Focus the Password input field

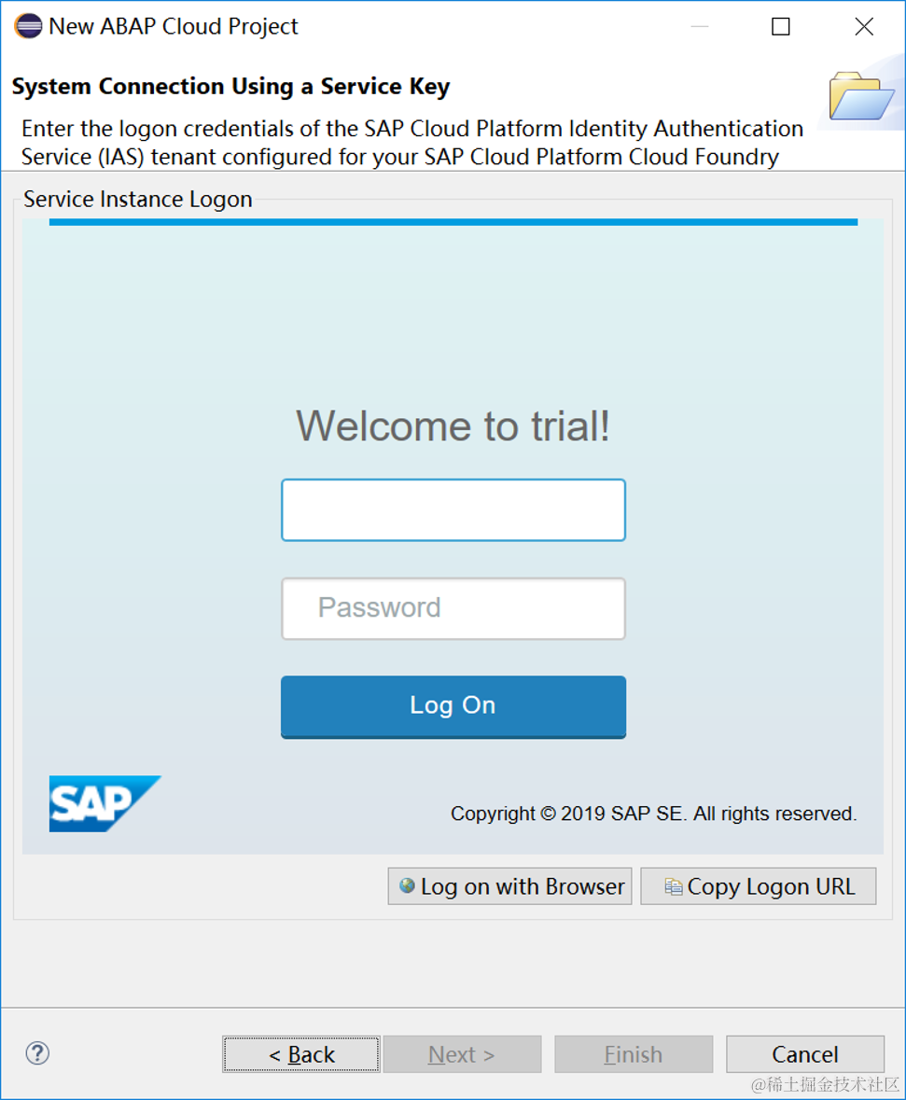tap(453, 608)
